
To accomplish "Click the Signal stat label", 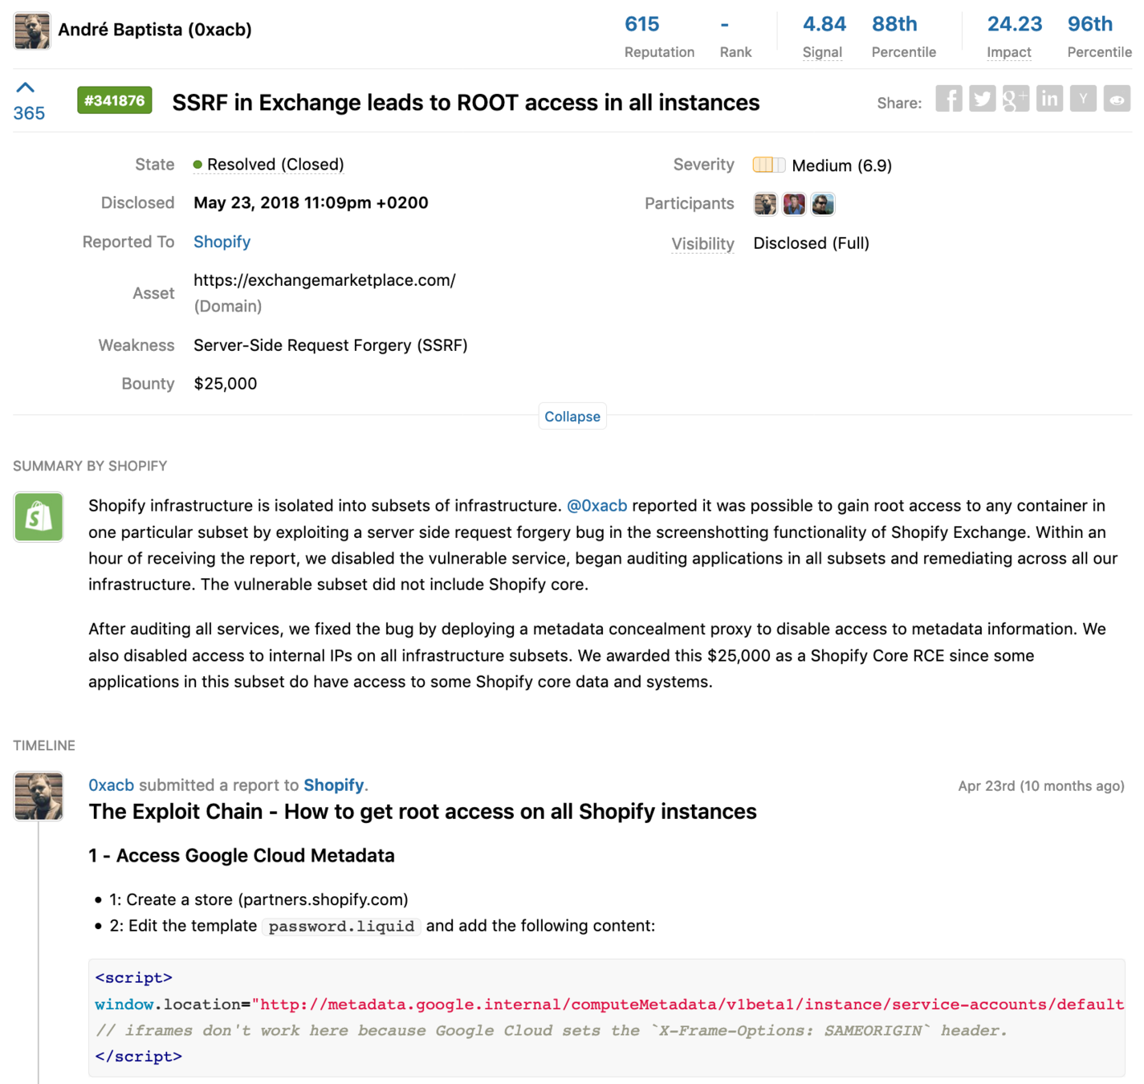I will (x=822, y=52).
